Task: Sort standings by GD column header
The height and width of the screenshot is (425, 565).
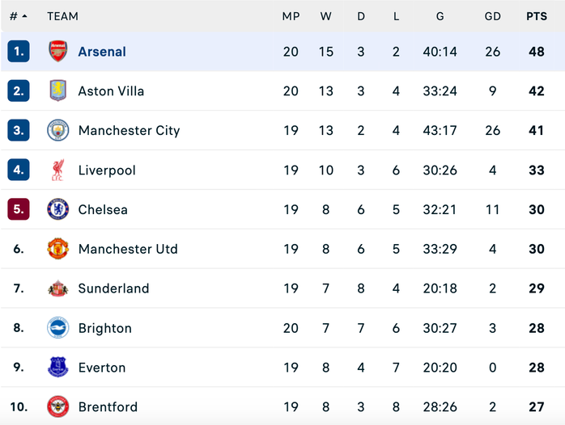Action: coord(492,16)
